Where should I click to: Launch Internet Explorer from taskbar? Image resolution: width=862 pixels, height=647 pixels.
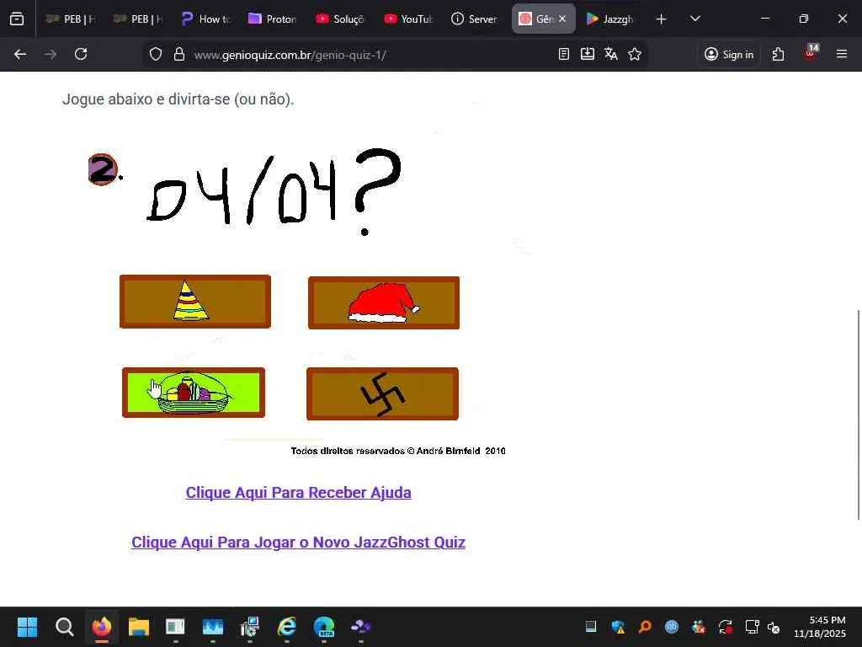(286, 627)
